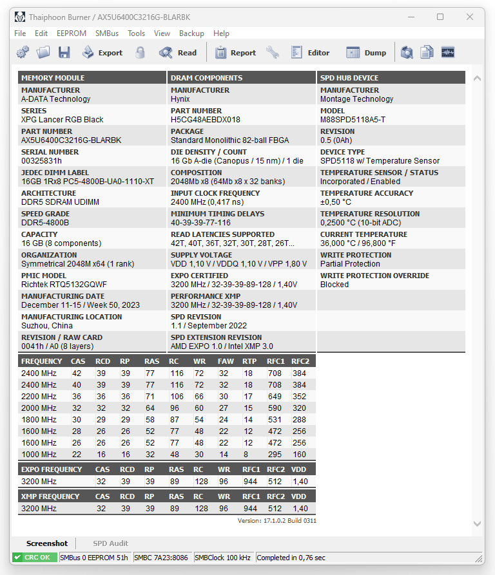Click the 2000 MHz timing row

pyautogui.click(x=167, y=408)
